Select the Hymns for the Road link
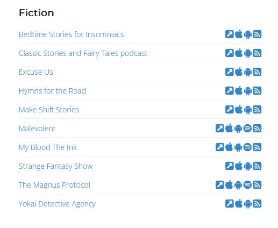The width and height of the screenshot is (278, 228). 52,91
